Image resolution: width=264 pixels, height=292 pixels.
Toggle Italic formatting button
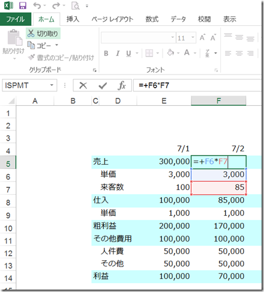[x=118, y=53]
